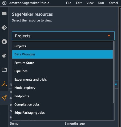Screen dimensions: 121x127
Task: Open the SageMaker resources triangle icon
Action: [x=4, y=98]
